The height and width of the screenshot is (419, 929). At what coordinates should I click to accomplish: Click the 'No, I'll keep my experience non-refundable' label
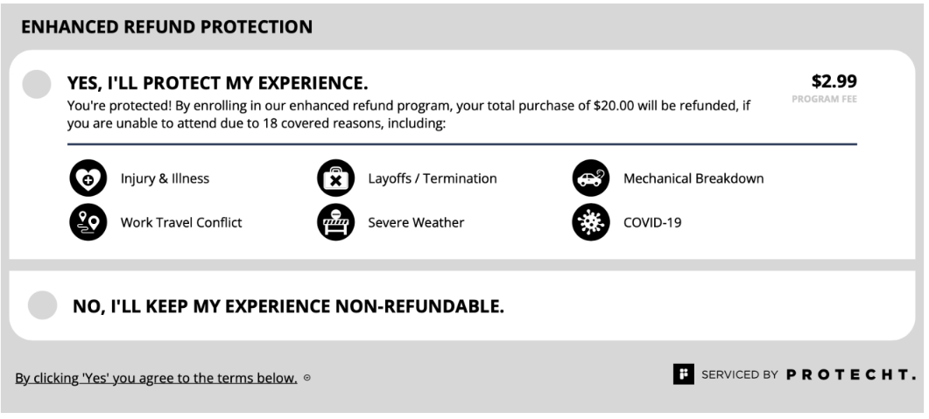tap(289, 306)
